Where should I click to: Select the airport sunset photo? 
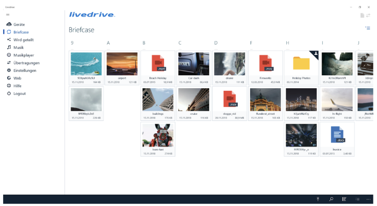coord(122,64)
